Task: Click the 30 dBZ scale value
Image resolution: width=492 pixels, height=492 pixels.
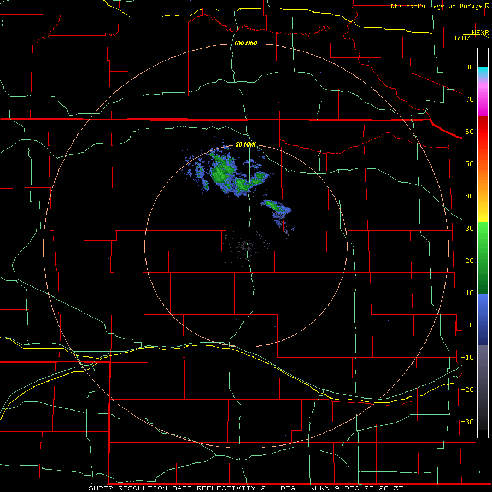Action: point(470,229)
